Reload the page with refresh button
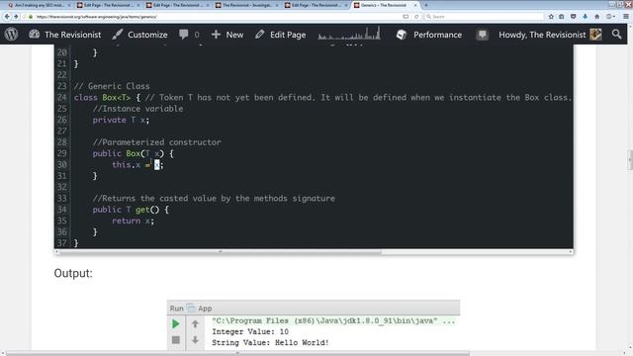The image size is (633, 356). (x=416, y=17)
